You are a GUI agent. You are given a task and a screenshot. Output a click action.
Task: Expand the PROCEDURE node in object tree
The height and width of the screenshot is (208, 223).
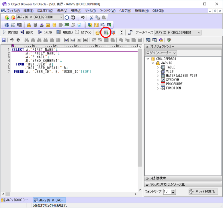(158, 84)
